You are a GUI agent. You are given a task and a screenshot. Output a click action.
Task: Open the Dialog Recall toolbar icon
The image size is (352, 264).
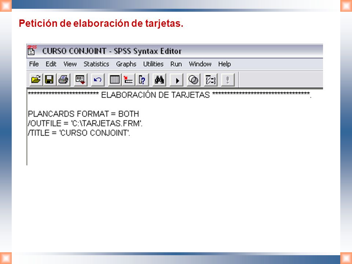80,80
